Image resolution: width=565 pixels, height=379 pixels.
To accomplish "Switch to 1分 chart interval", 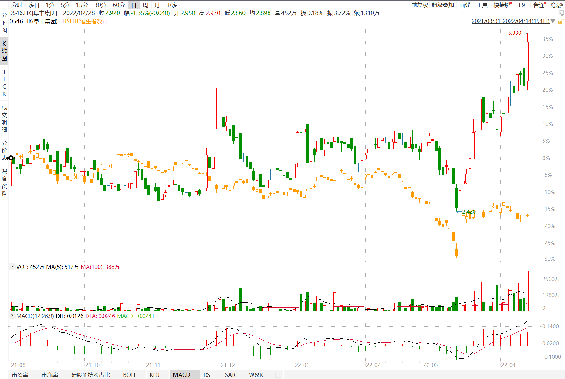I will click(x=50, y=5).
